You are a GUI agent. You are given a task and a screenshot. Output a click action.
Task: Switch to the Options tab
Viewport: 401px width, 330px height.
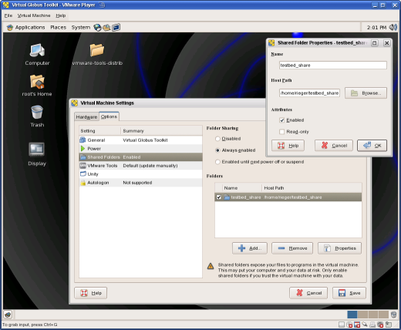tap(109, 116)
